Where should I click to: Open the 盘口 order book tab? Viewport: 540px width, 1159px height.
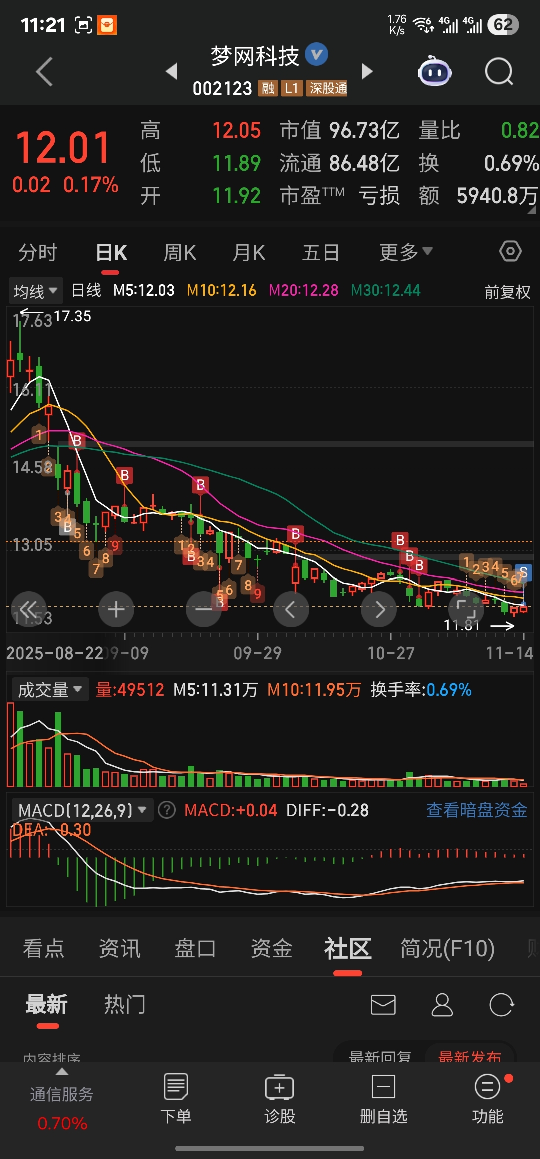point(195,948)
